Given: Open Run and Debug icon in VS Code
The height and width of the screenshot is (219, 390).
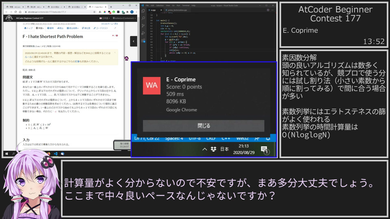Looking at the screenshot, I should pos(143,33).
